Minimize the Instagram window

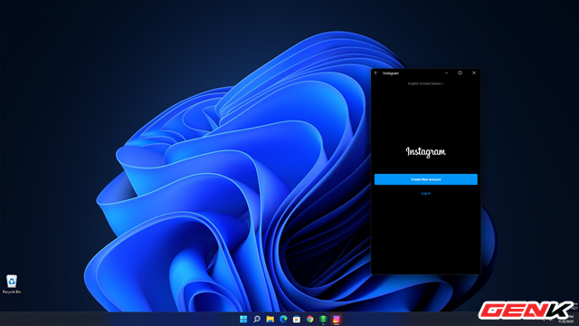click(446, 72)
